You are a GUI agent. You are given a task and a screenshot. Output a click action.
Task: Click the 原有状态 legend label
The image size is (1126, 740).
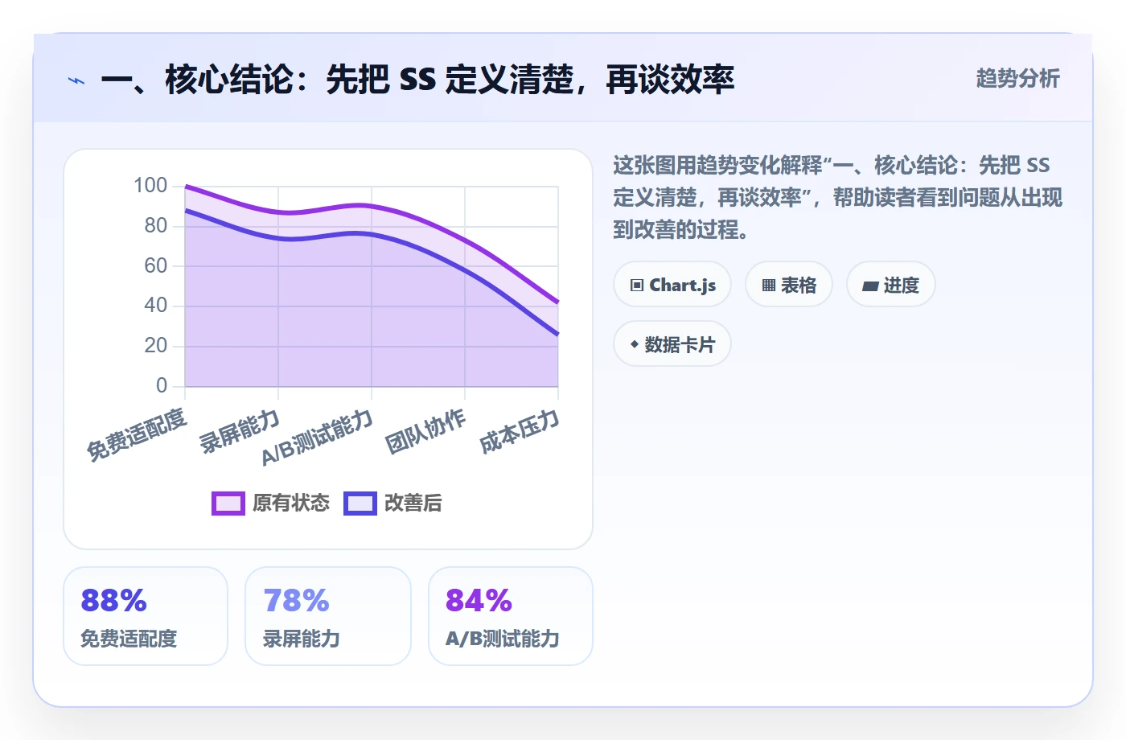(x=291, y=504)
